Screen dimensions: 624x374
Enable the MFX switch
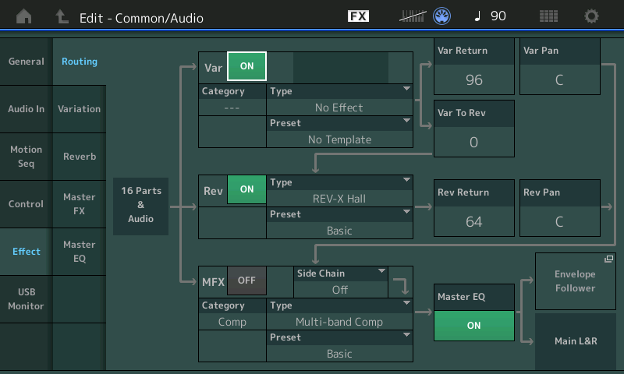click(x=246, y=280)
